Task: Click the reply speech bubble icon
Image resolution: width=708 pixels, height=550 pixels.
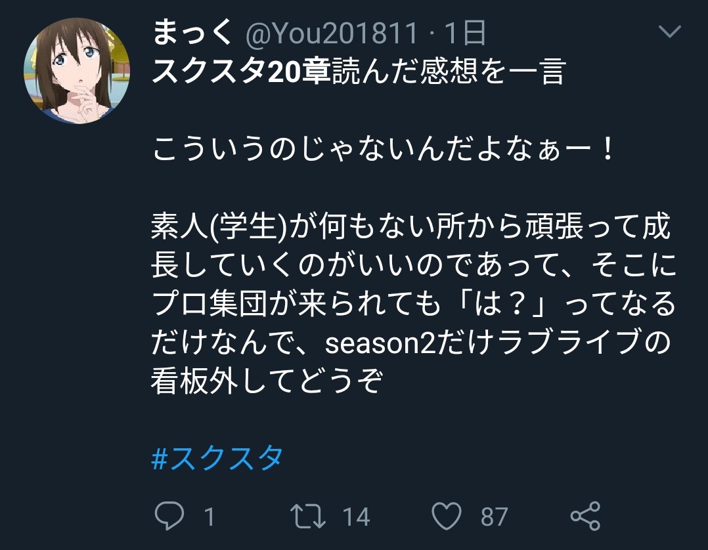Action: [x=169, y=515]
